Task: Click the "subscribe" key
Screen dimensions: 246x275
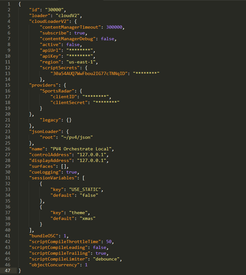Action: click(x=54, y=33)
